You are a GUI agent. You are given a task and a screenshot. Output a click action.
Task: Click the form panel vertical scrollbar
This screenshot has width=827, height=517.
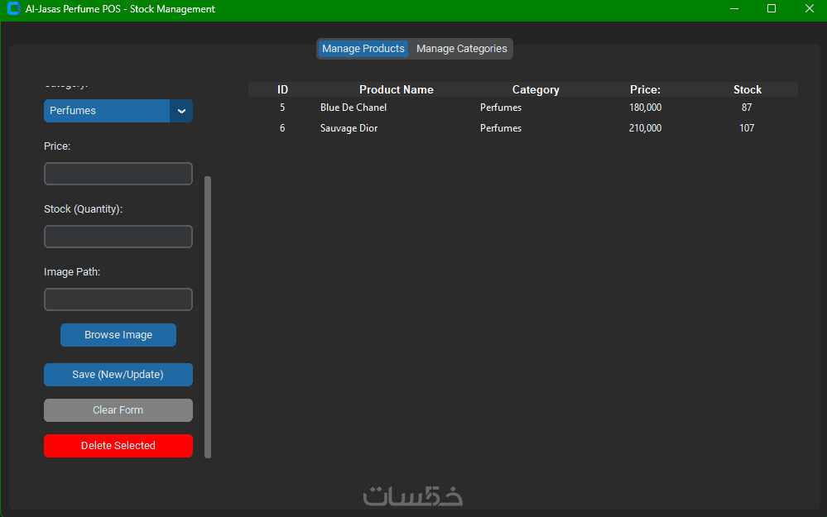click(x=208, y=318)
